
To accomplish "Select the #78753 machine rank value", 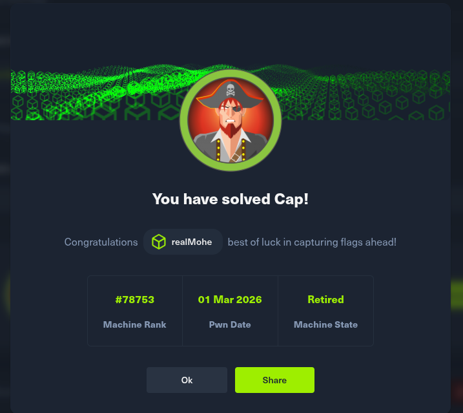I will tap(135, 299).
